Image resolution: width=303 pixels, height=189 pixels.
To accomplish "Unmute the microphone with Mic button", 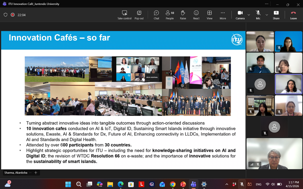I will [x=258, y=15].
